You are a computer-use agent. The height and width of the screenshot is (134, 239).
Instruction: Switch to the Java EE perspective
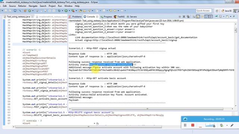click(227, 11)
